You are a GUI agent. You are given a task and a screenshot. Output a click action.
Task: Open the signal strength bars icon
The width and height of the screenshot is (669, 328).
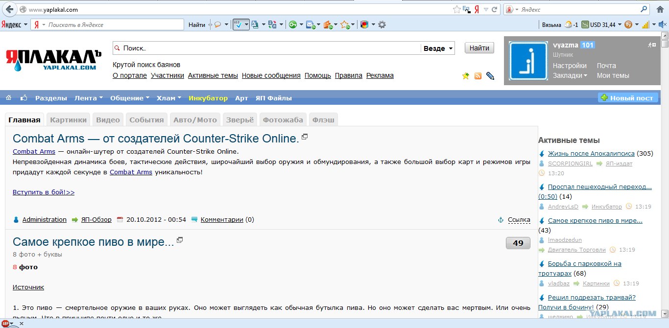point(645,24)
